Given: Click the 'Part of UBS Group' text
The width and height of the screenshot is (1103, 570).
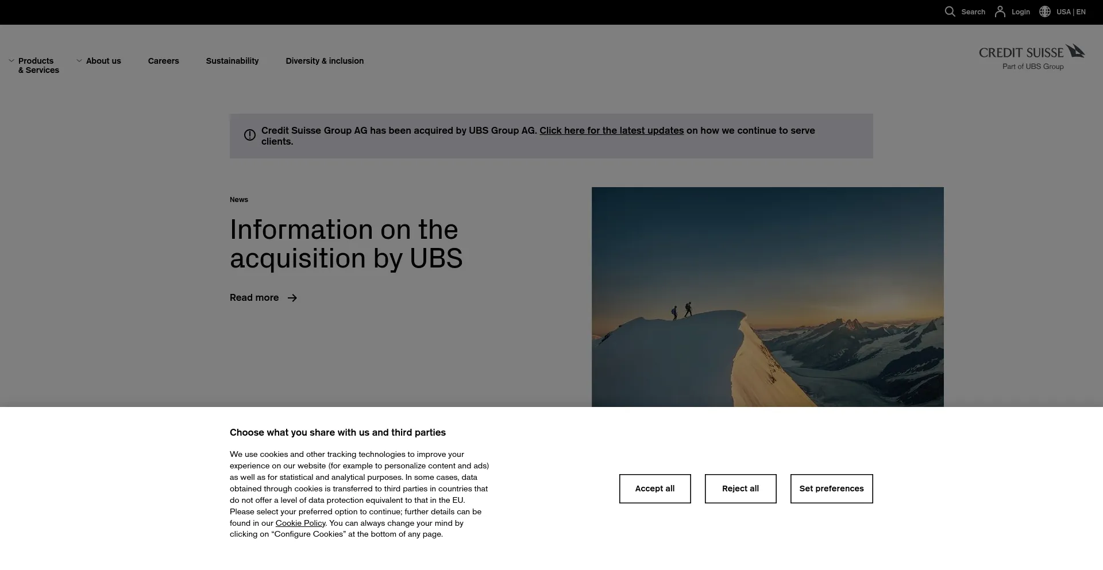Looking at the screenshot, I should click(1033, 67).
